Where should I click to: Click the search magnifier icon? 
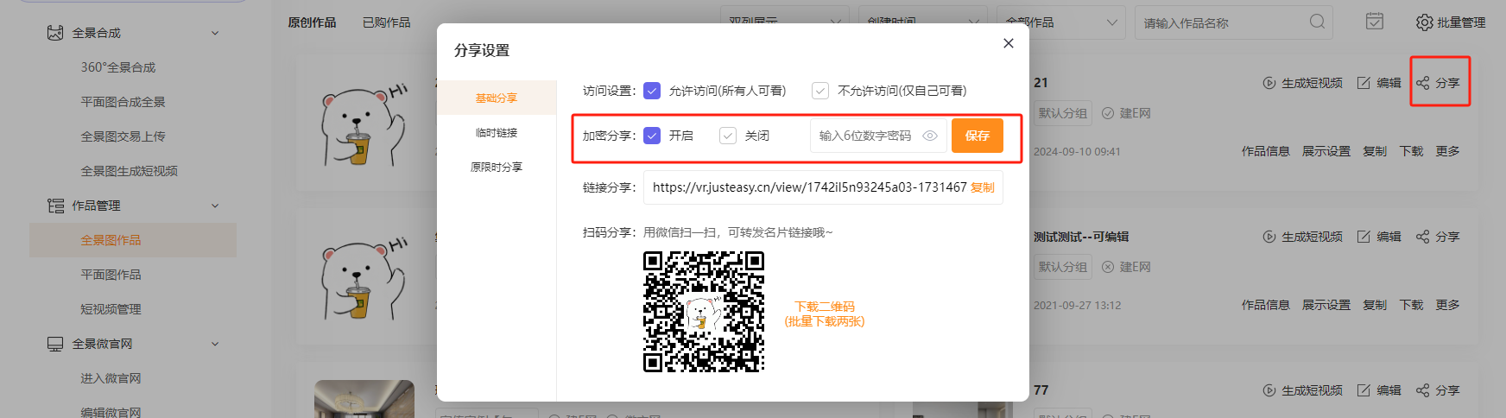pyautogui.click(x=1317, y=22)
